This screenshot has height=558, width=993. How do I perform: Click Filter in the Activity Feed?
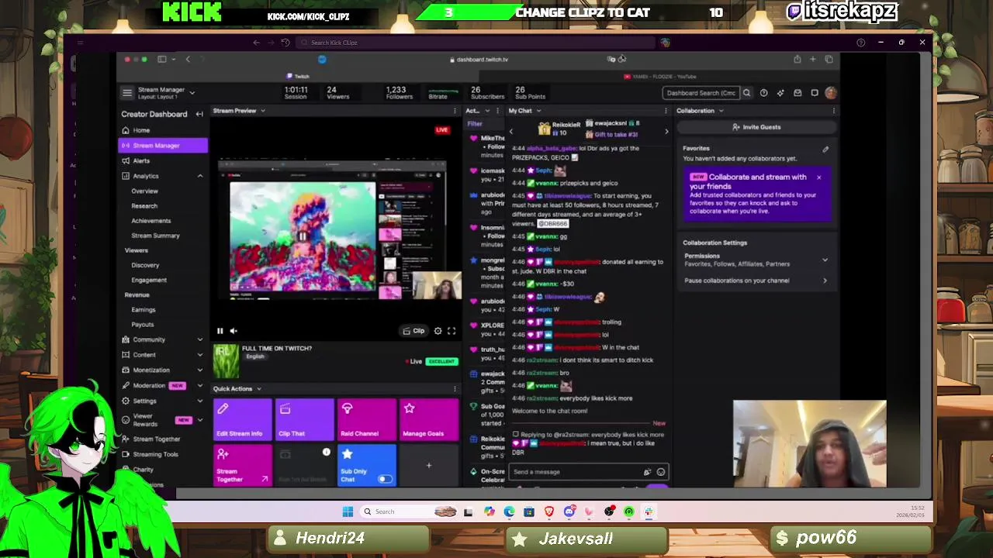475,124
